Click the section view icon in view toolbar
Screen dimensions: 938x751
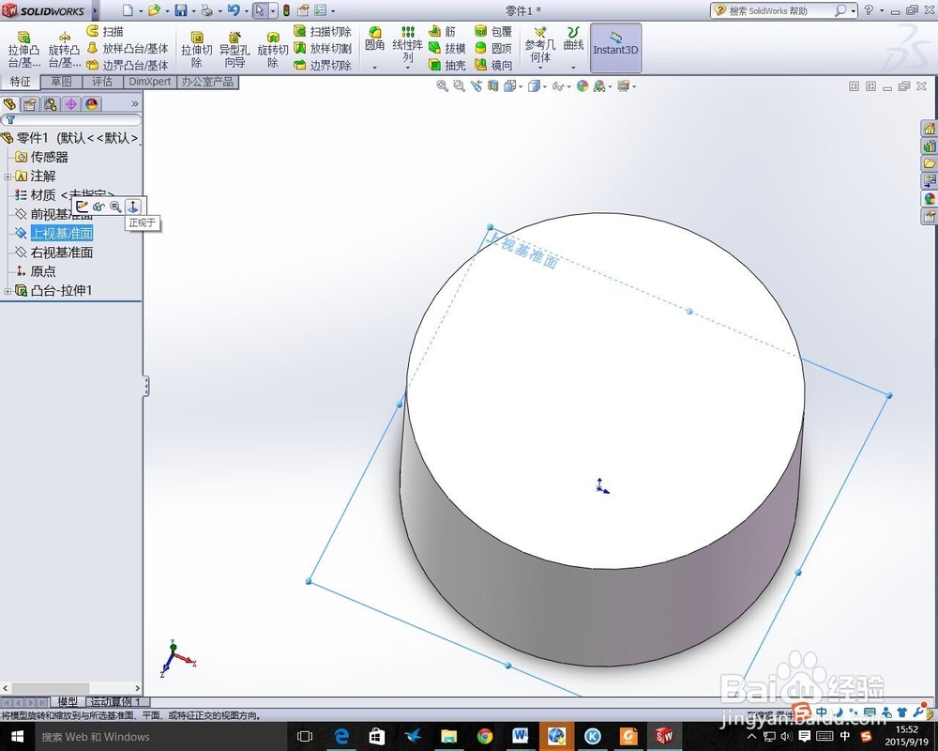tap(493, 86)
